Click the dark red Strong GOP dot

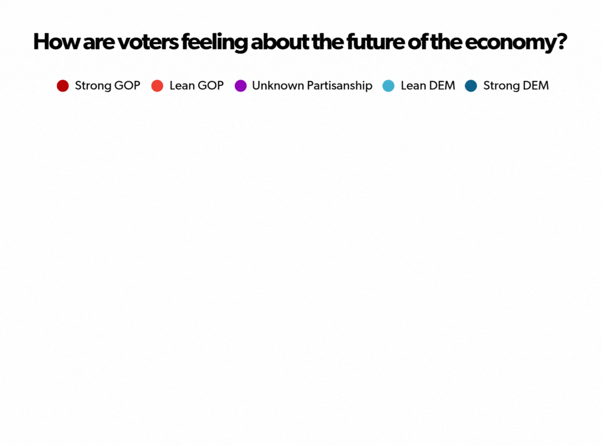click(63, 86)
